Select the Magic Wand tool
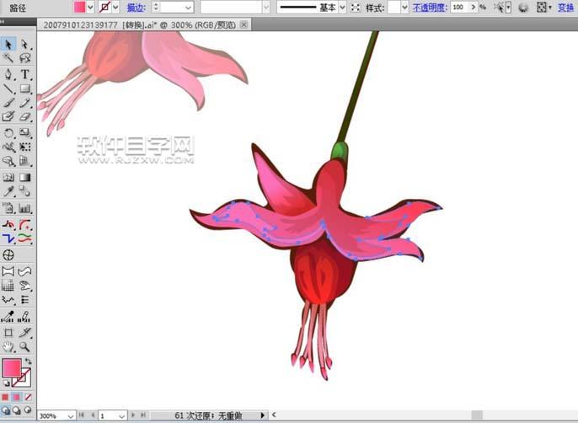Viewport: 578px width, 423px height. (8, 59)
